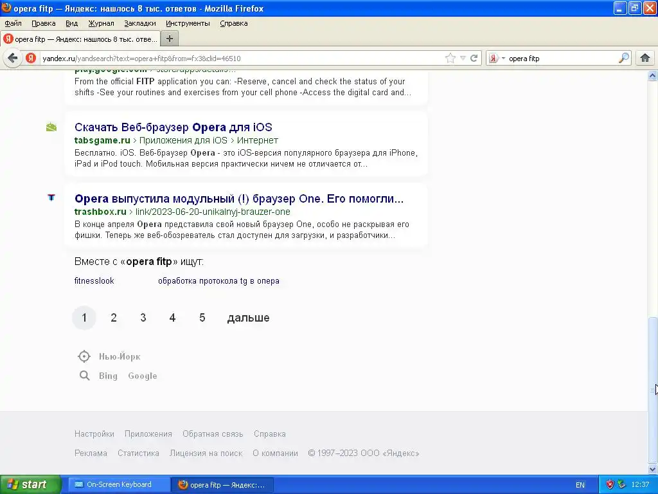
Task: Go back with the Back arrow button
Action: click(13, 58)
